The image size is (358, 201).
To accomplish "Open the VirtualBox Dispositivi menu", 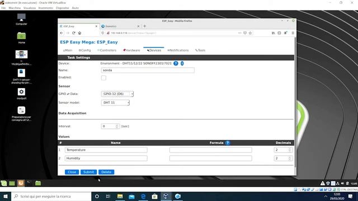I will pyautogui.click(x=62, y=8).
